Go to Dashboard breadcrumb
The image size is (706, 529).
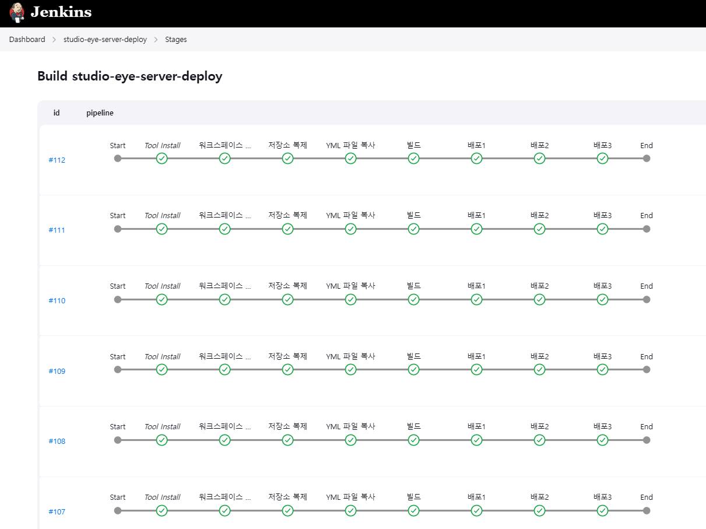point(27,40)
